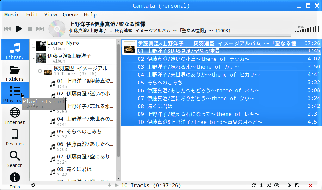Toggle shuffle random playback
Screen dimensions: 322x190
[x=269, y=185]
